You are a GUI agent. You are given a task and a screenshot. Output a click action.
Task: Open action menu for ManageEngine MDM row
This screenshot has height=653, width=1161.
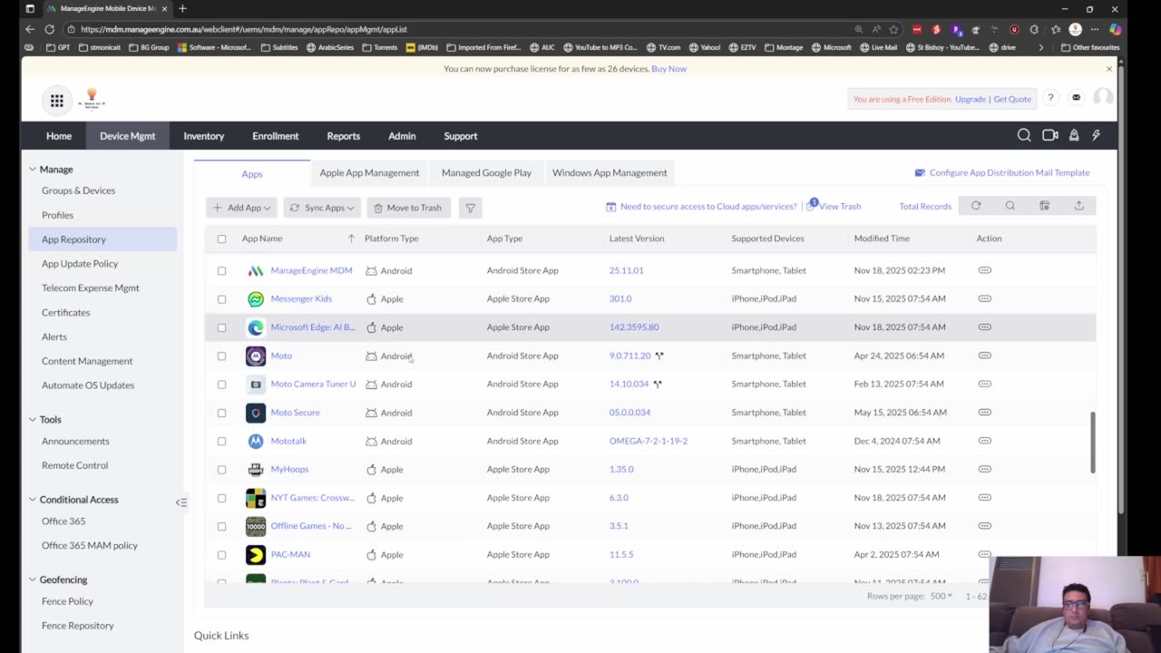[985, 270]
